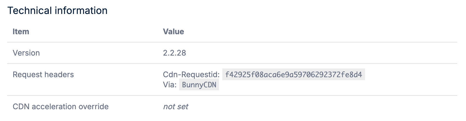Click the Request headers row label

(43, 74)
